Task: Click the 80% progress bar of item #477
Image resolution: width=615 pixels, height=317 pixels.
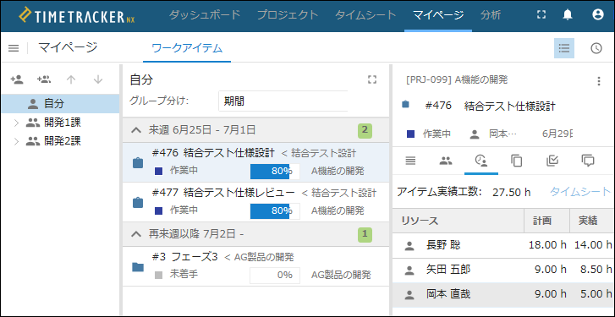Action: tap(275, 211)
